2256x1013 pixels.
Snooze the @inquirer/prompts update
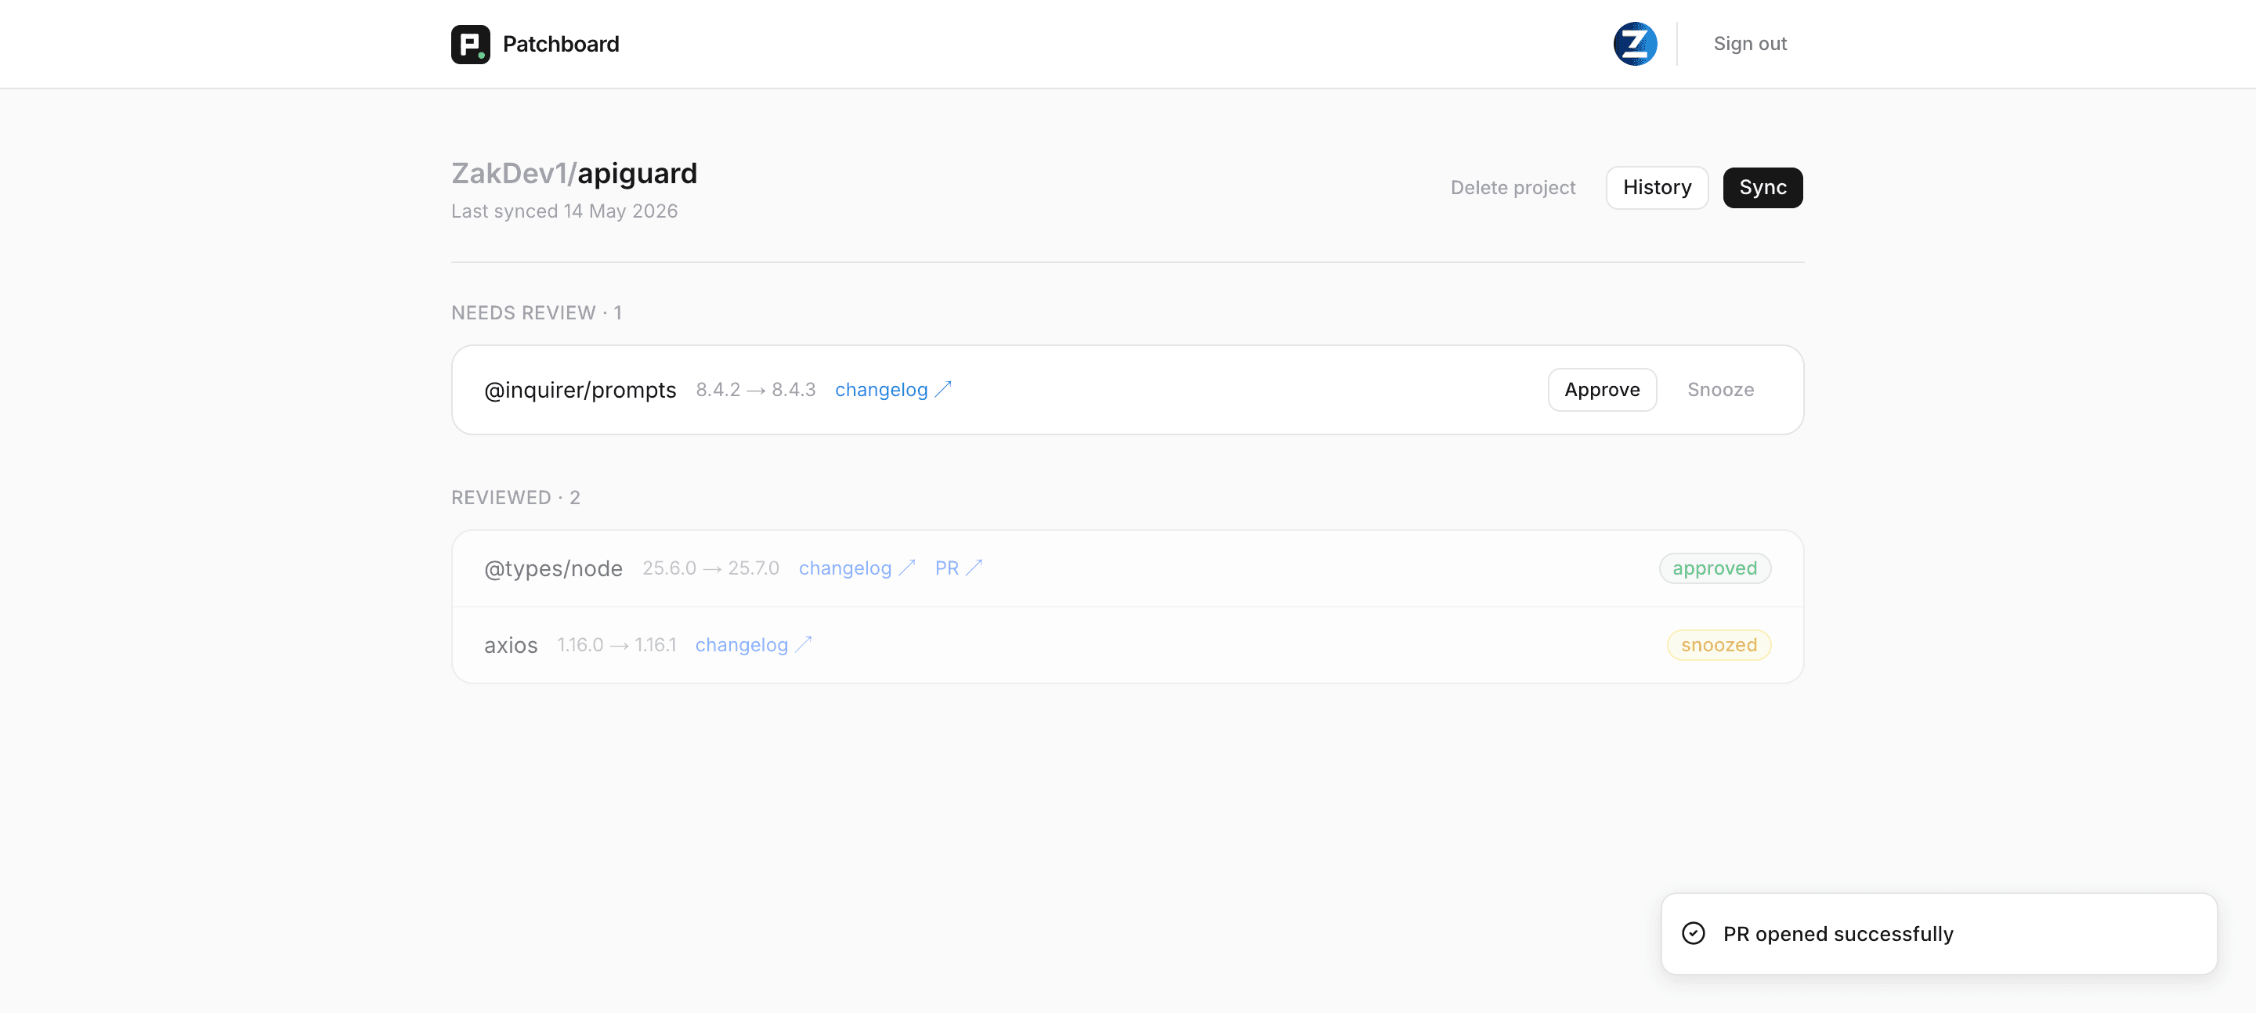pyautogui.click(x=1720, y=390)
